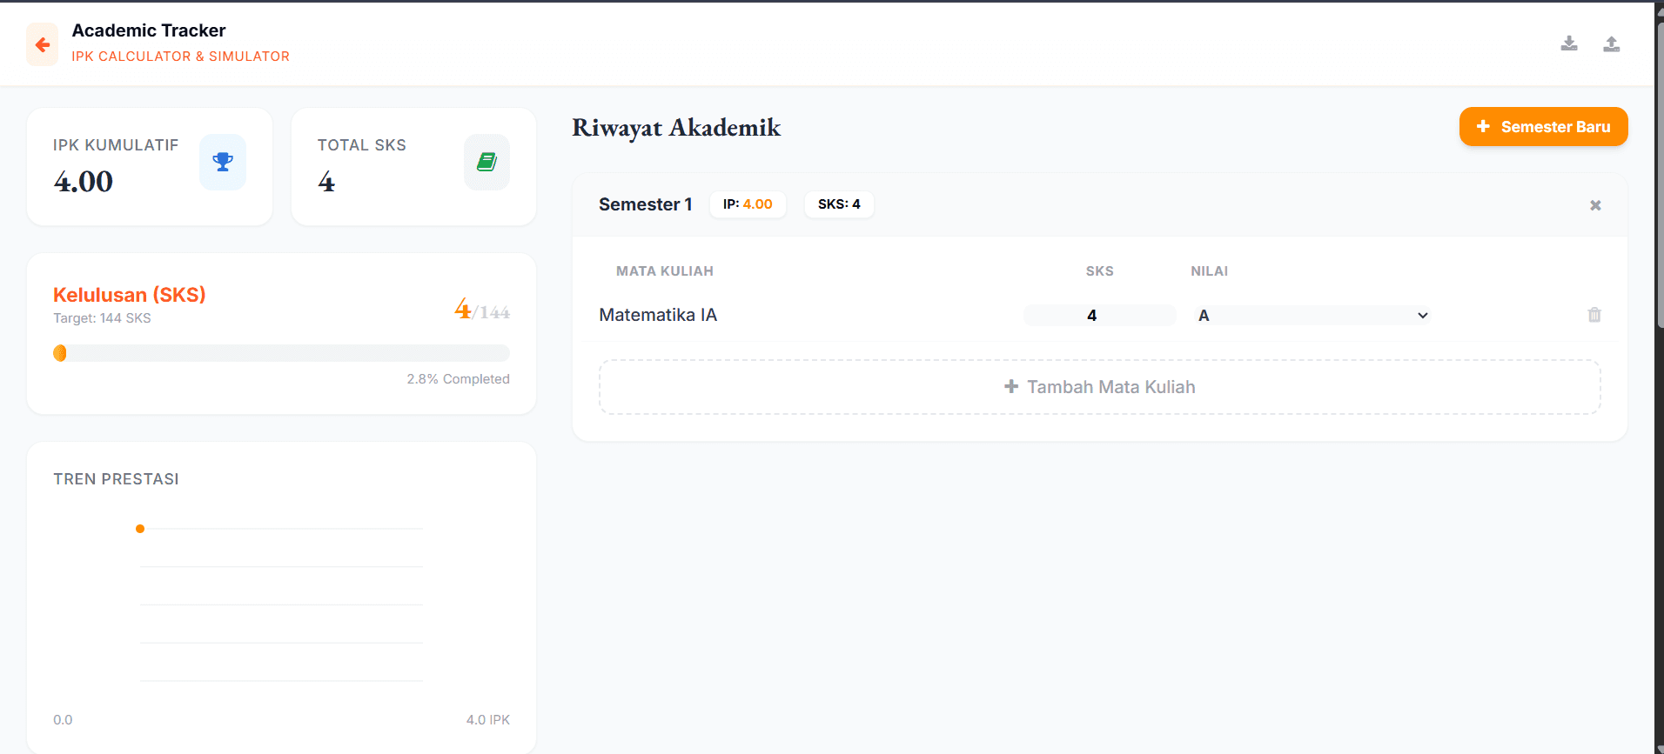Click the Target: 144 SKS text
Screen dimensions: 1664x754
pyautogui.click(x=102, y=318)
